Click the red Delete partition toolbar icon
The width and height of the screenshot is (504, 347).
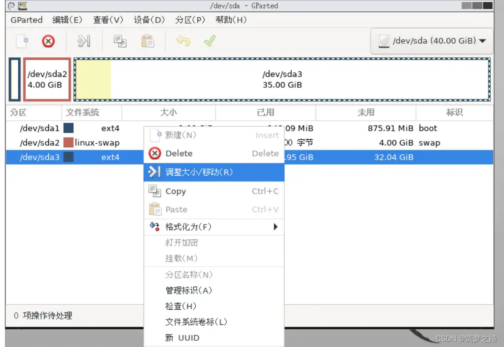pyautogui.click(x=48, y=41)
